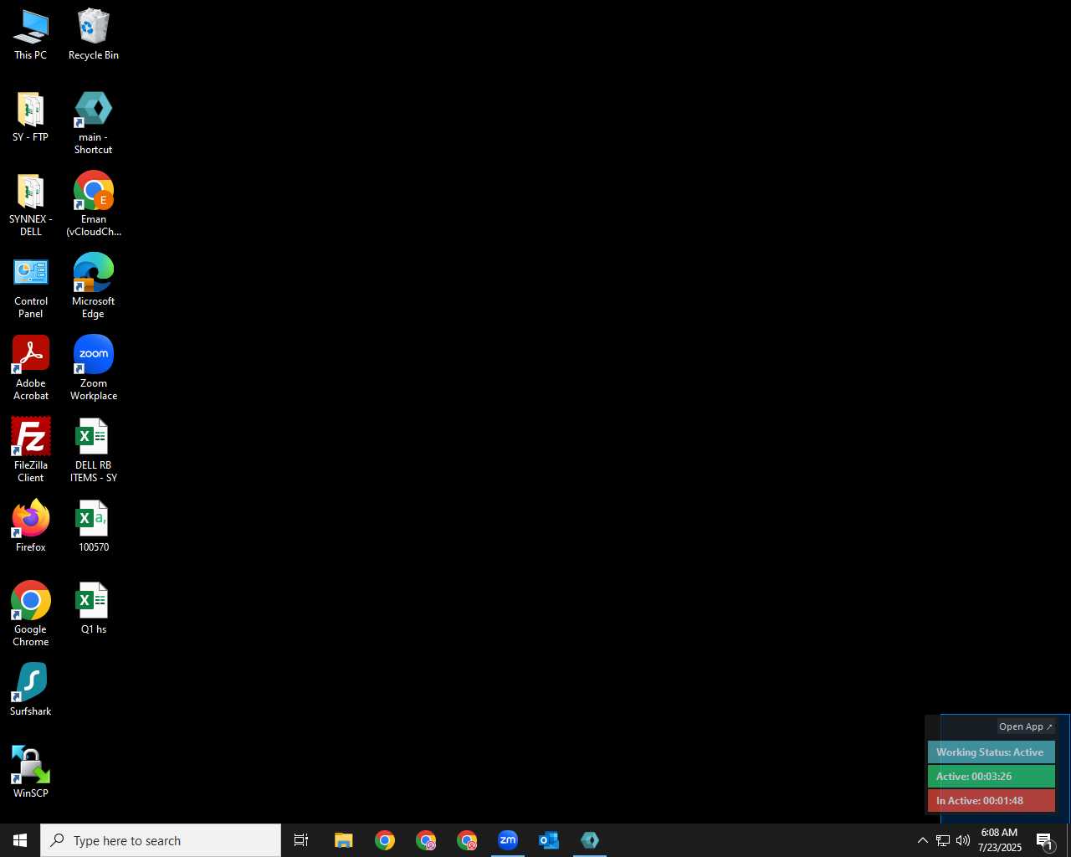Open the third Chrome profile taskbar icon
The width and height of the screenshot is (1071, 857).
pos(467,840)
